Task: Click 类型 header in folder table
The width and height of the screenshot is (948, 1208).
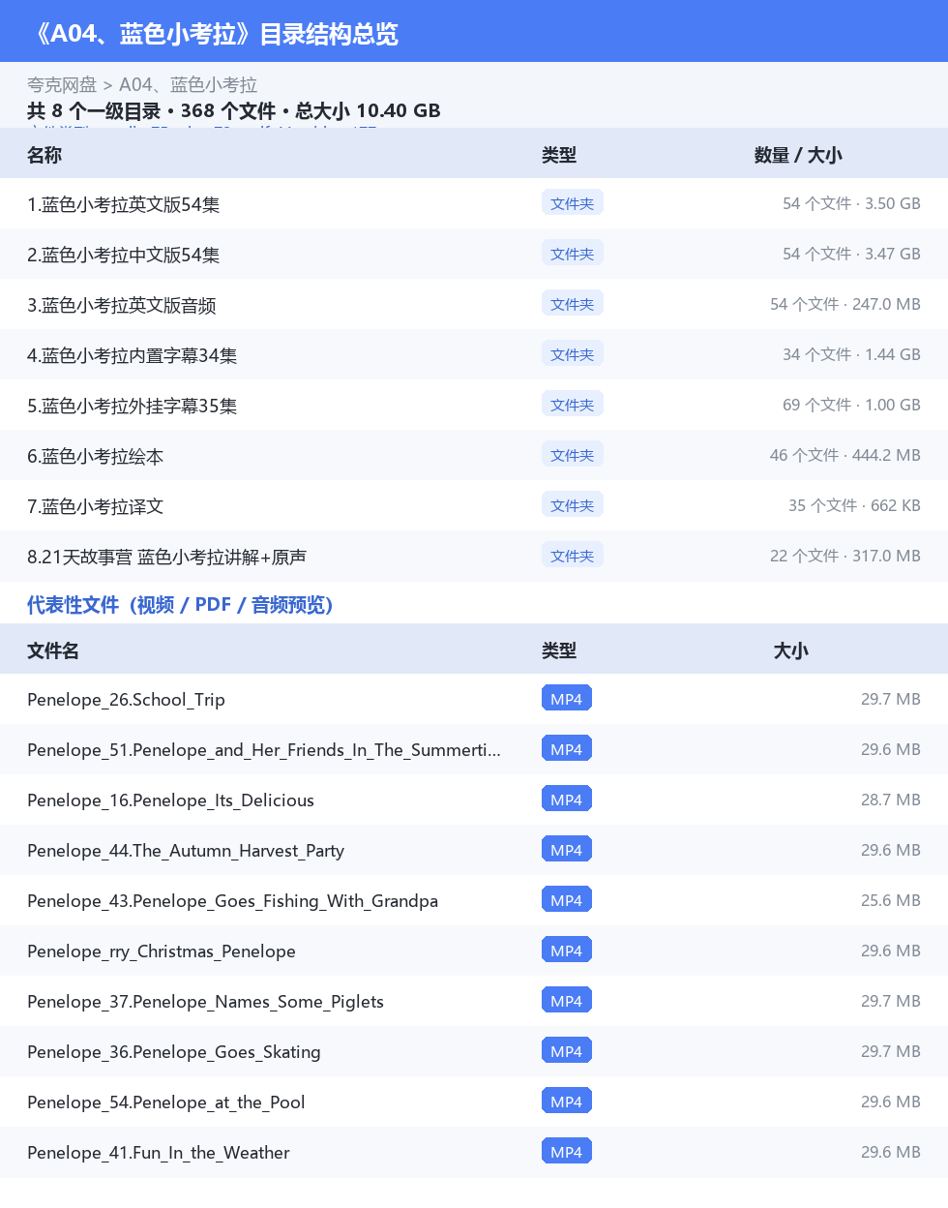Action: pos(559,155)
